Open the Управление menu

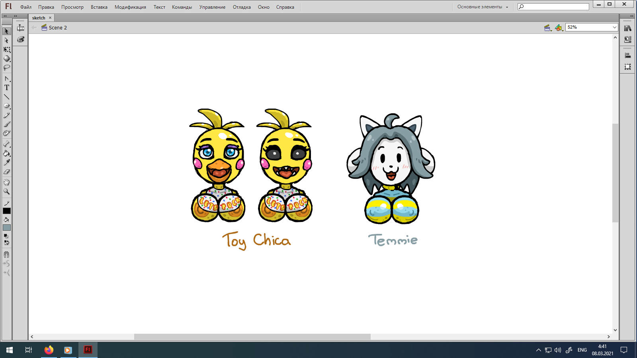(212, 7)
